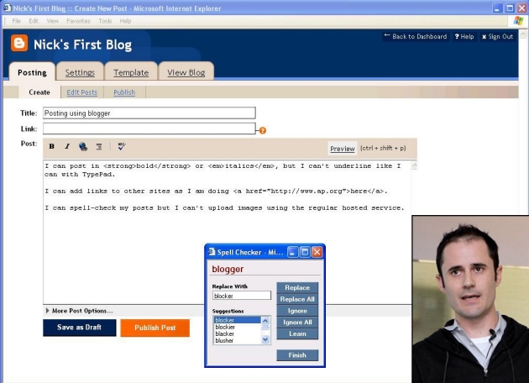Open the View Blog tab
Screen dimensions: 529x383
(186, 72)
